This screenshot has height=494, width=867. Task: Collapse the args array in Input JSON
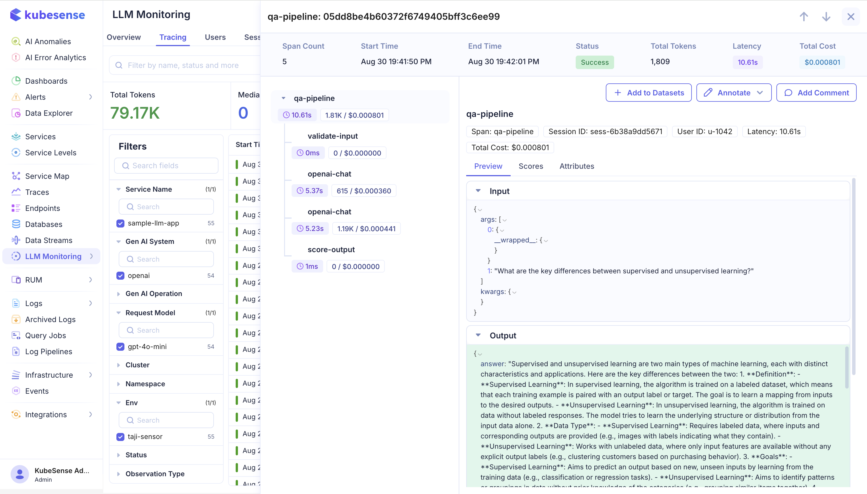pyautogui.click(x=504, y=220)
